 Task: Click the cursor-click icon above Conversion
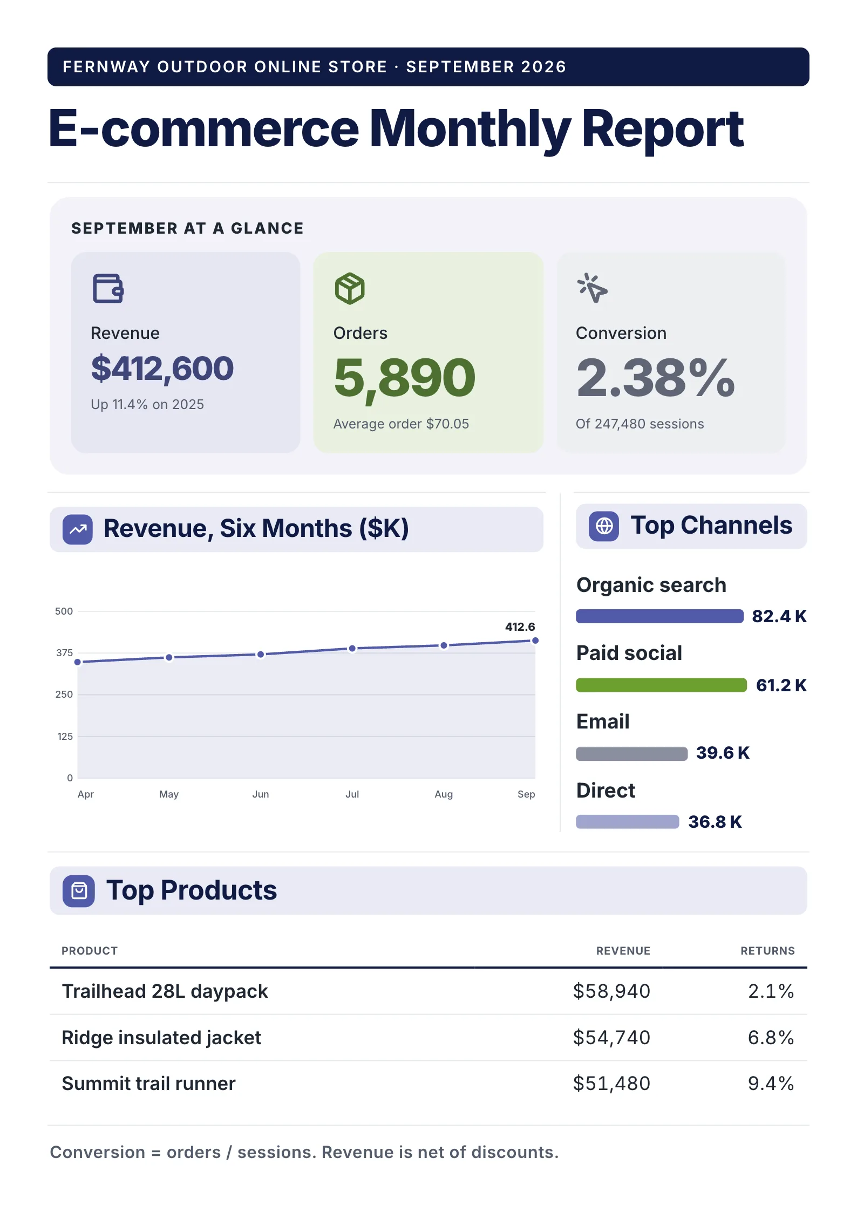(x=592, y=288)
